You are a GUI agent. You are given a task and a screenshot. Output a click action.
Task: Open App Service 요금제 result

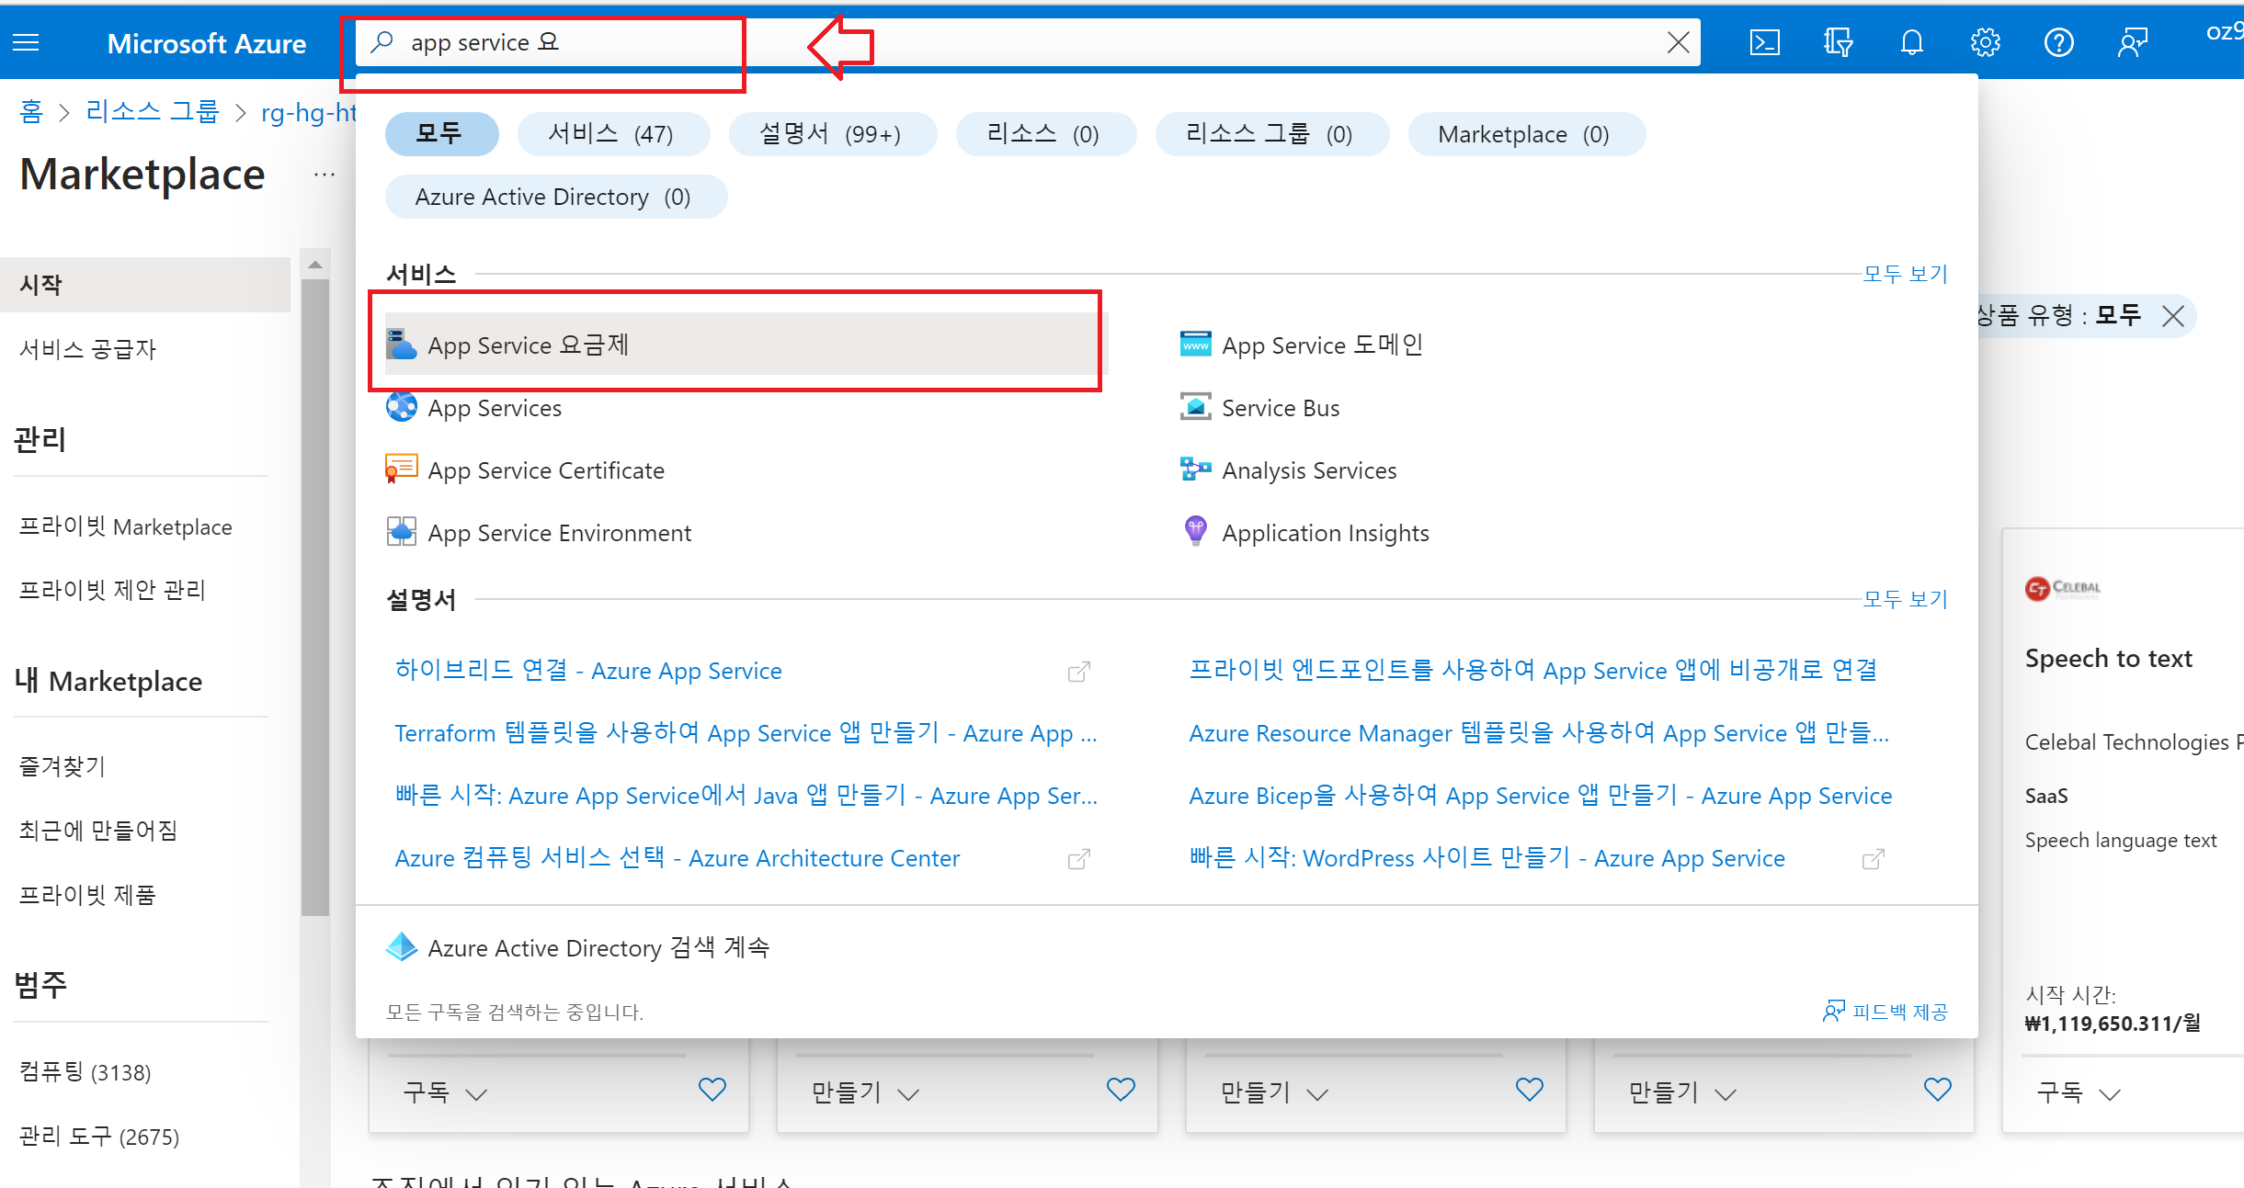tap(529, 345)
